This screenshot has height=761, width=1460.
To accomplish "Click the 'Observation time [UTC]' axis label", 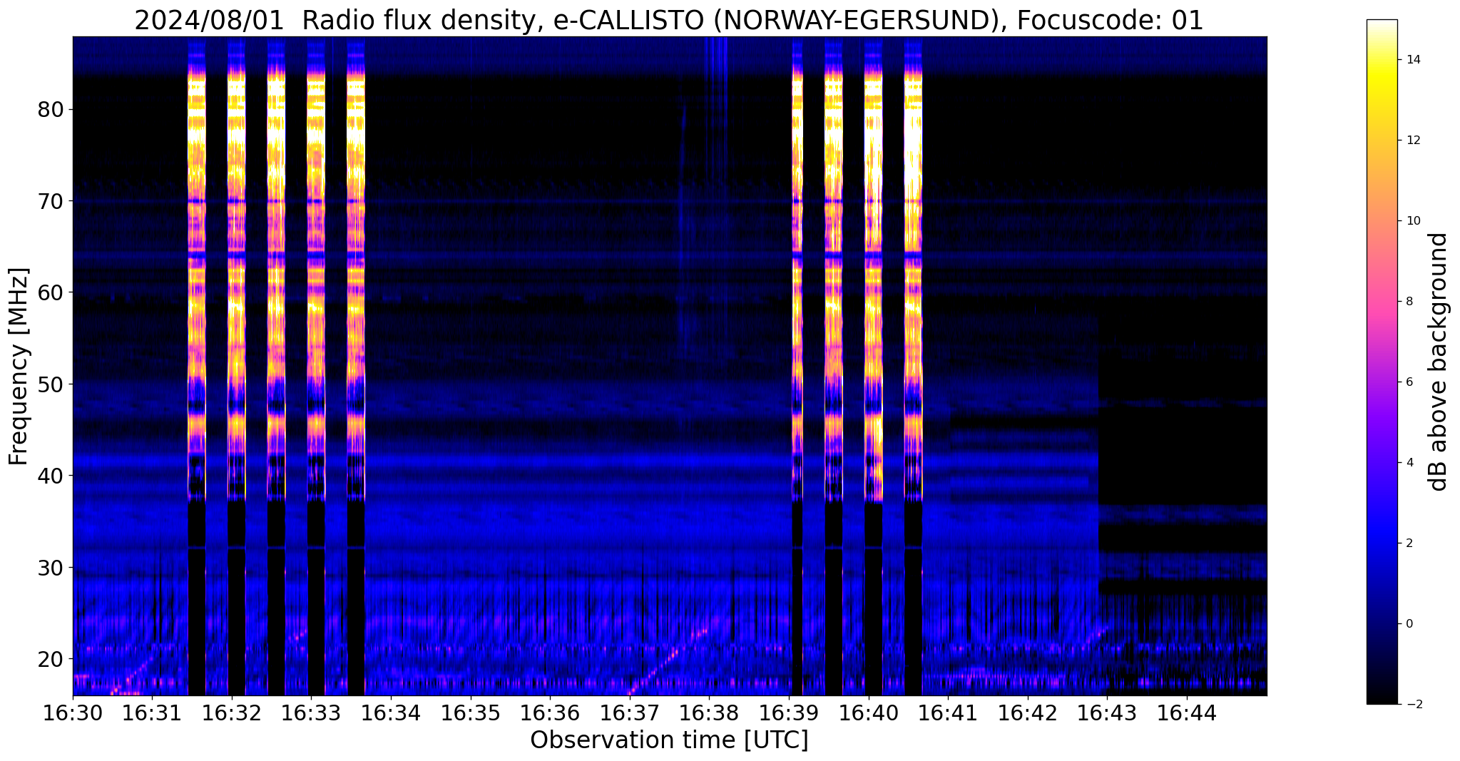I will pyautogui.click(x=669, y=740).
